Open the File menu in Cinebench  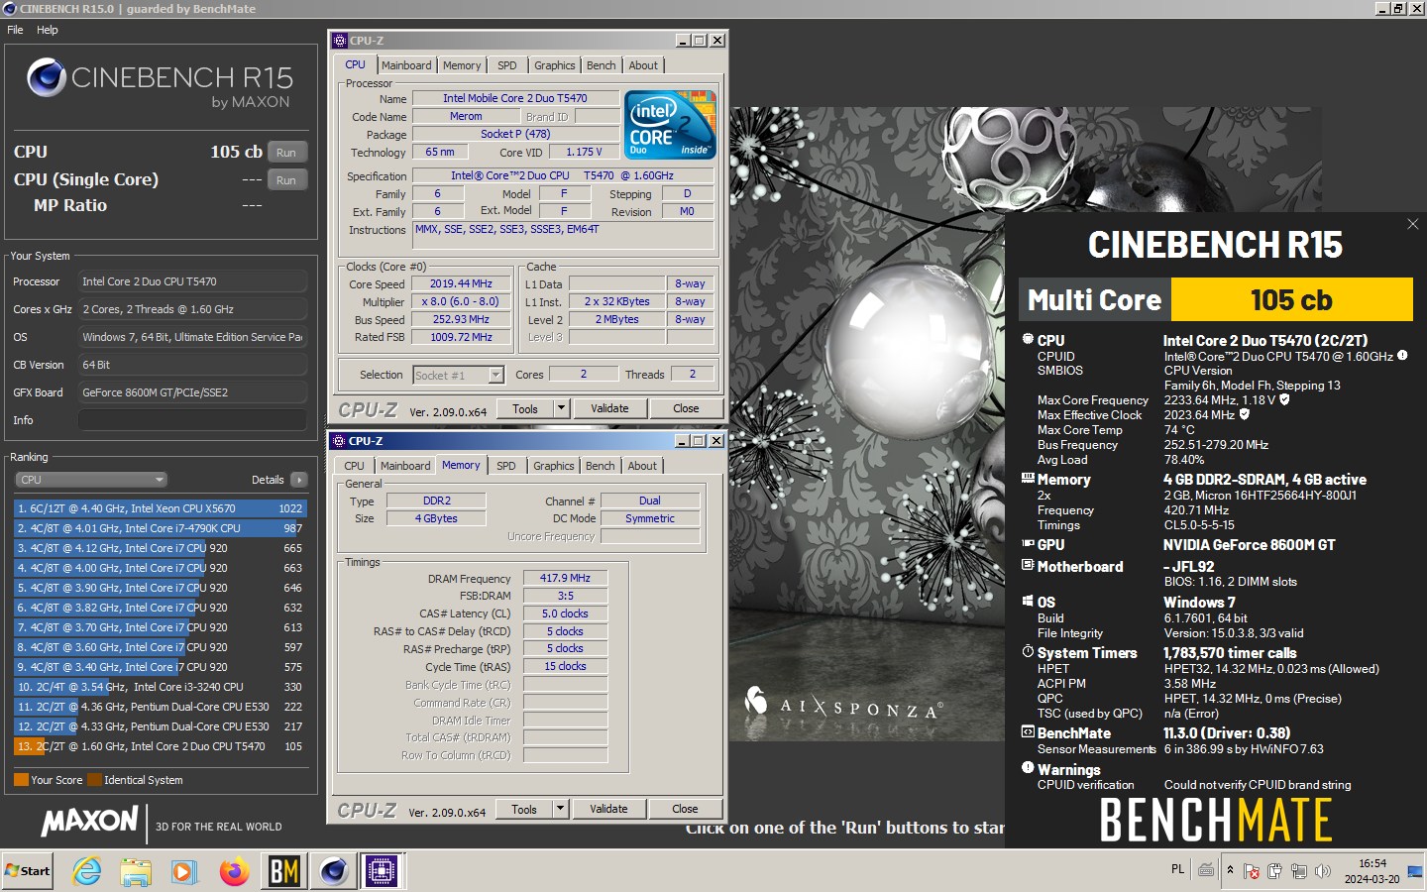coord(15,30)
